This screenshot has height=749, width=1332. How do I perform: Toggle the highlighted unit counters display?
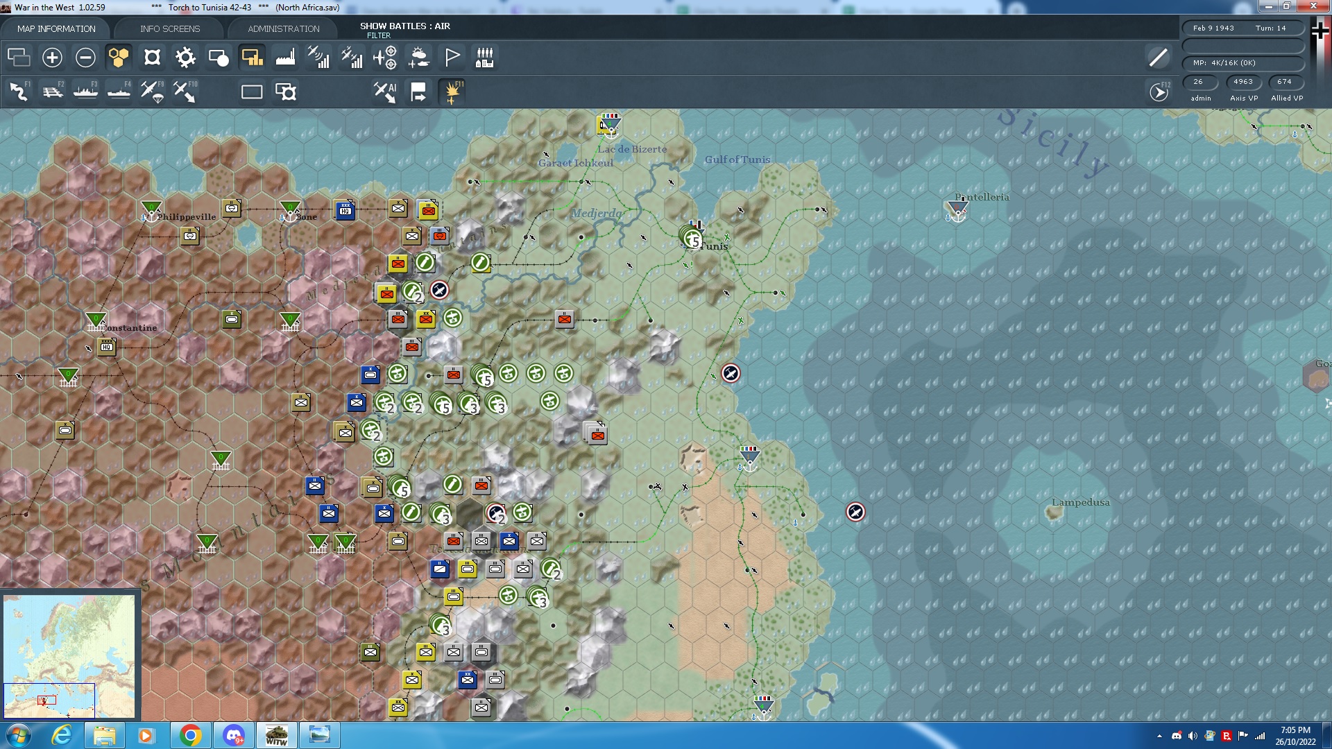253,58
